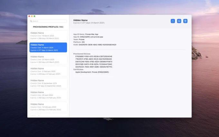Click the Hidden Name title in detail header

[81, 20]
